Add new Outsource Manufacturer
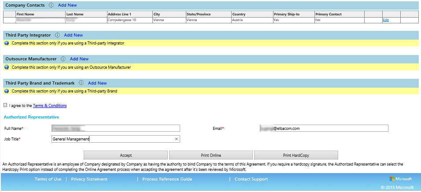421x192 pixels. point(79,59)
